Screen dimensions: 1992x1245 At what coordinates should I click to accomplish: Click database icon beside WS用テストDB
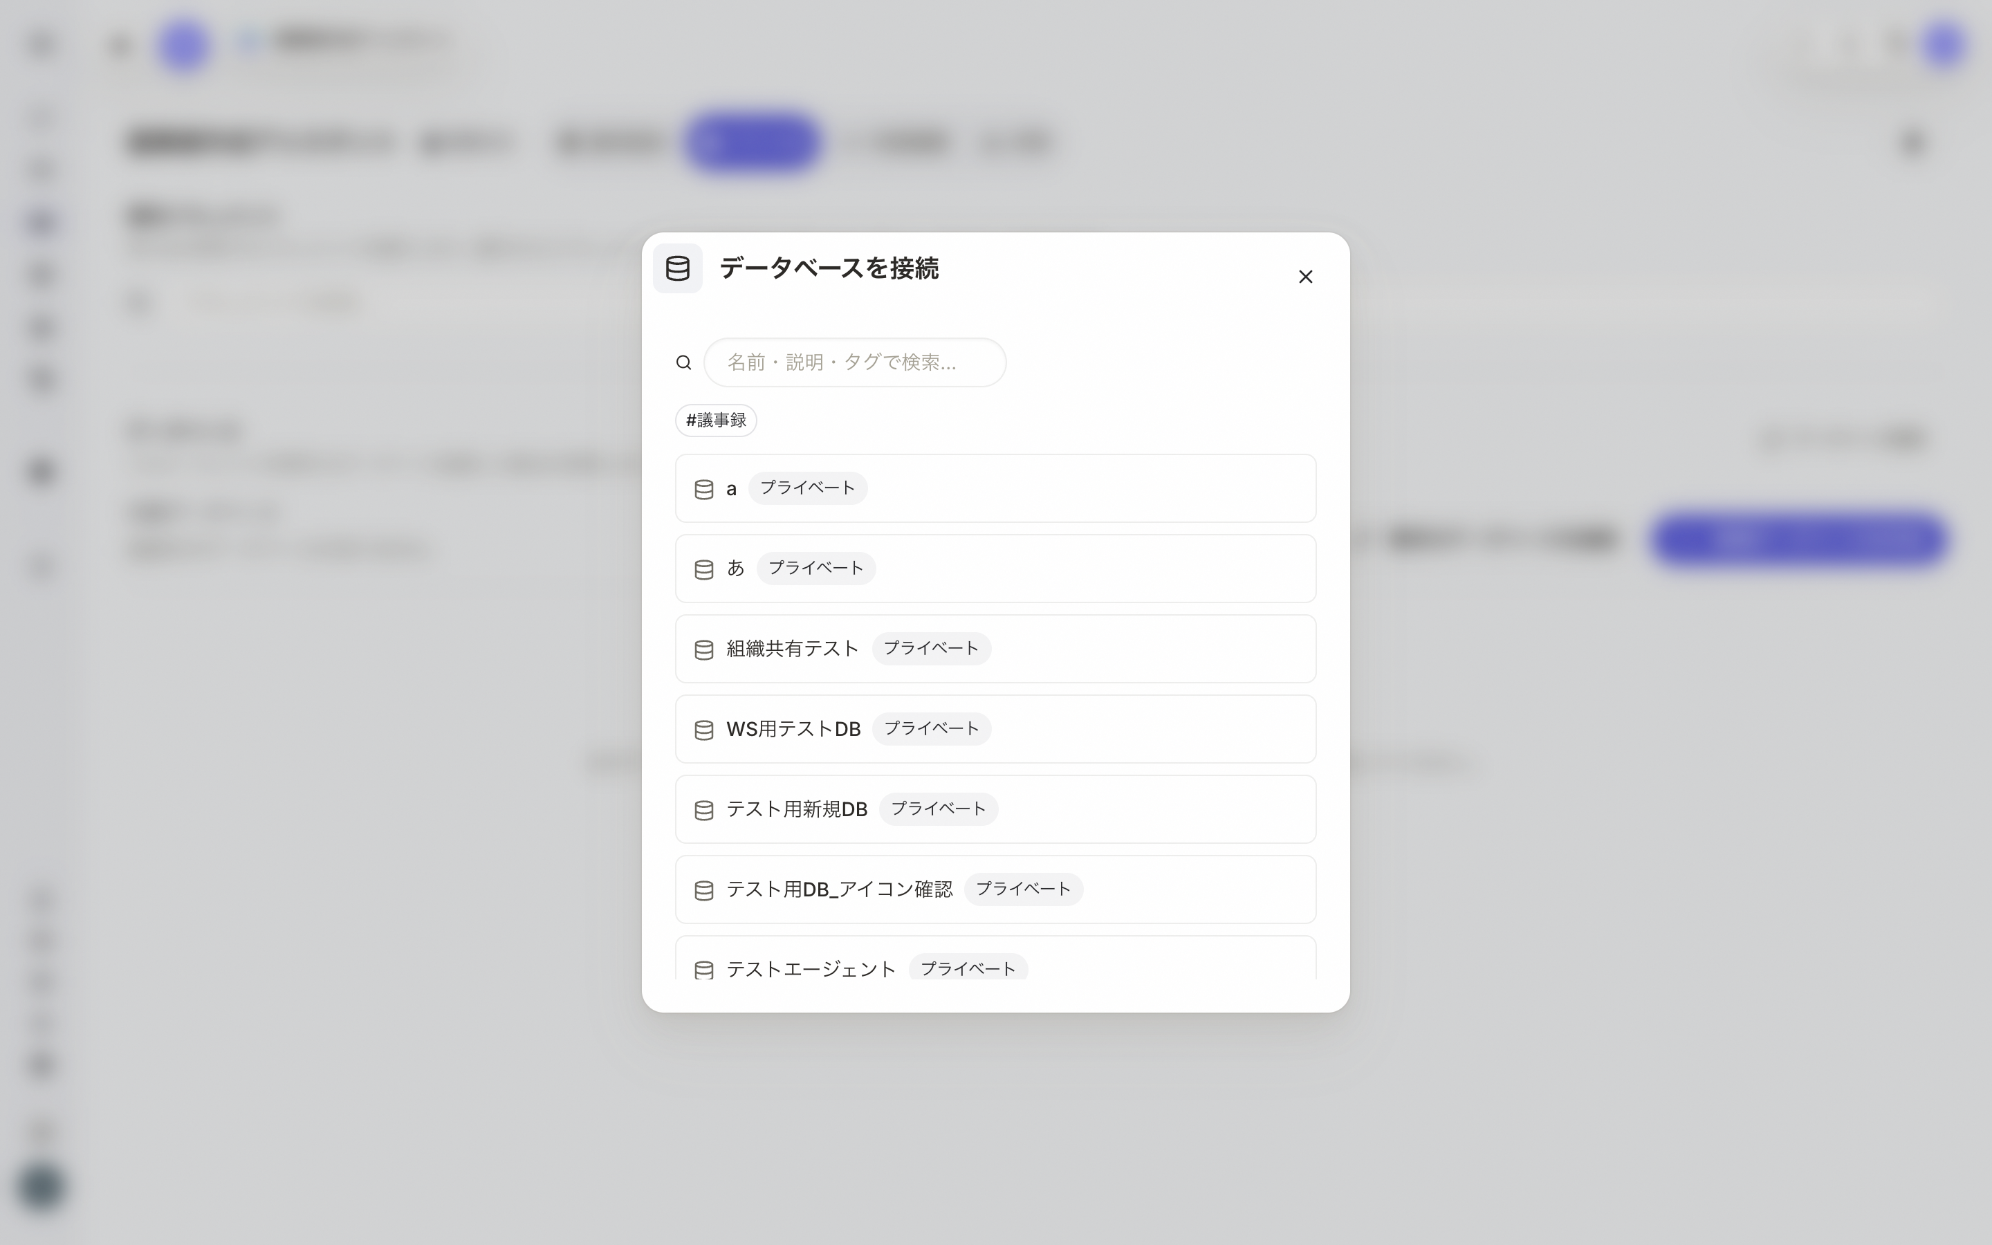[x=704, y=730]
